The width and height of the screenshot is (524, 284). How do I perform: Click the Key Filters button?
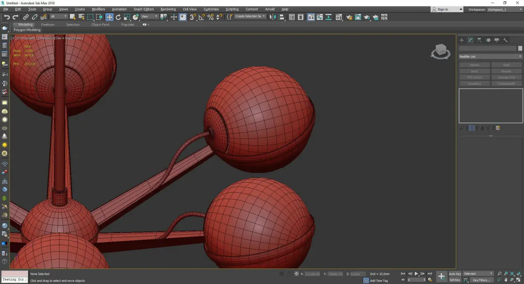point(481,280)
